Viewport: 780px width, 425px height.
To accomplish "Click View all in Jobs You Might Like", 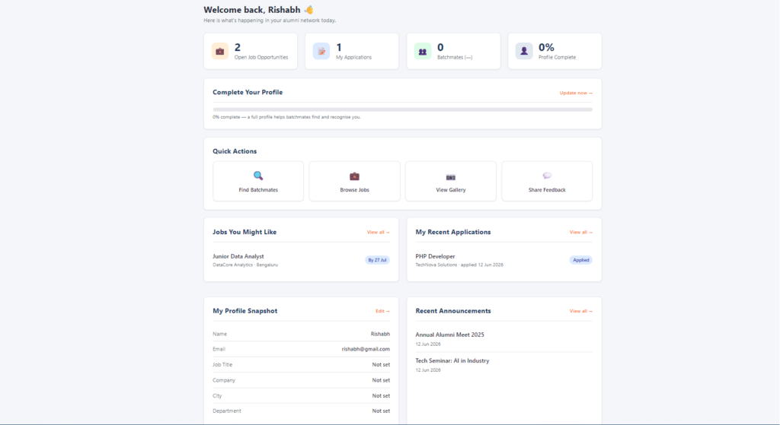I will [378, 233].
